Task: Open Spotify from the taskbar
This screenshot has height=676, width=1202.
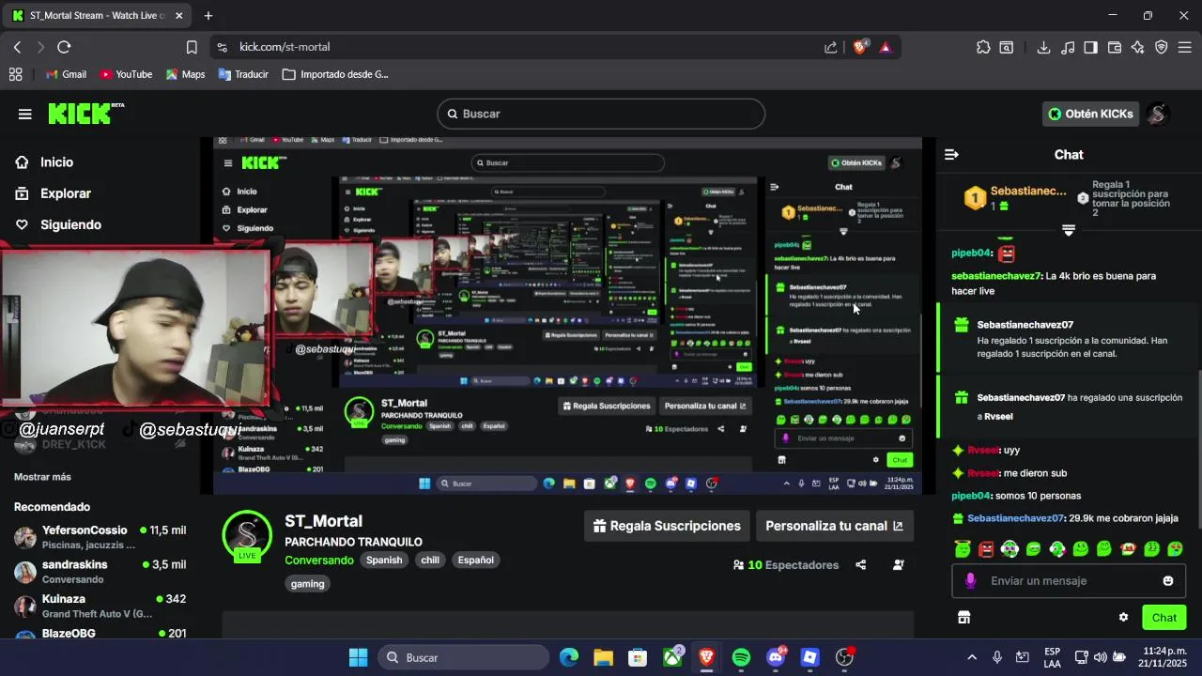Action: 741,657
